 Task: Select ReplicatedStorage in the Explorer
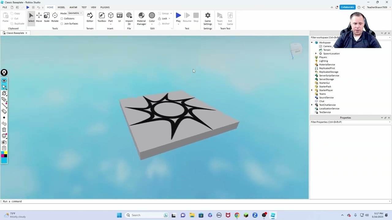[x=329, y=72]
